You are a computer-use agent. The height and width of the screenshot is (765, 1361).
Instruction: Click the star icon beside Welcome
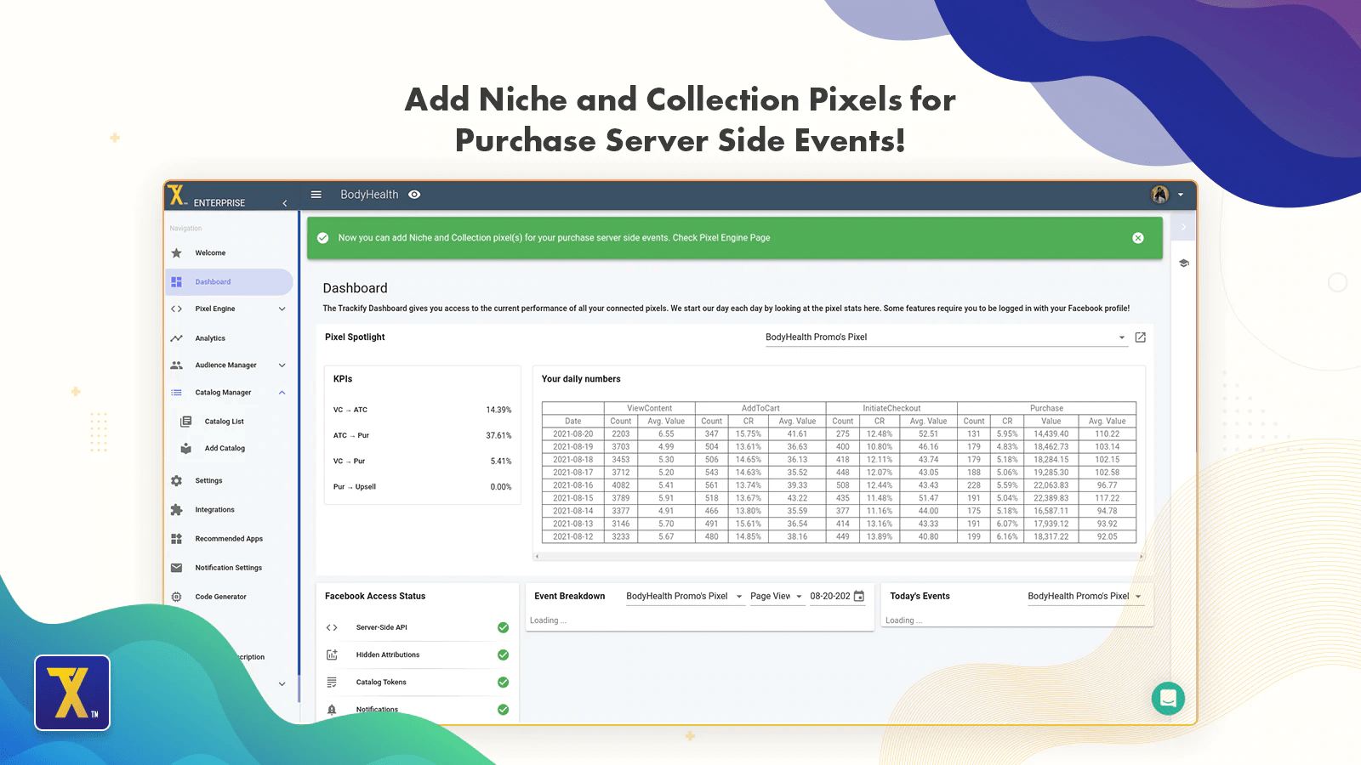pyautogui.click(x=176, y=253)
